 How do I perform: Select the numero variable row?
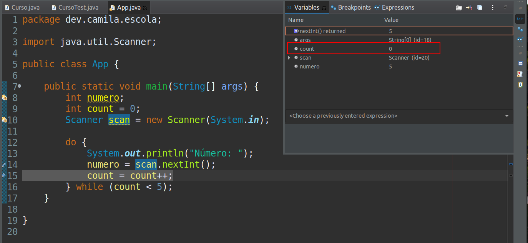coord(399,67)
